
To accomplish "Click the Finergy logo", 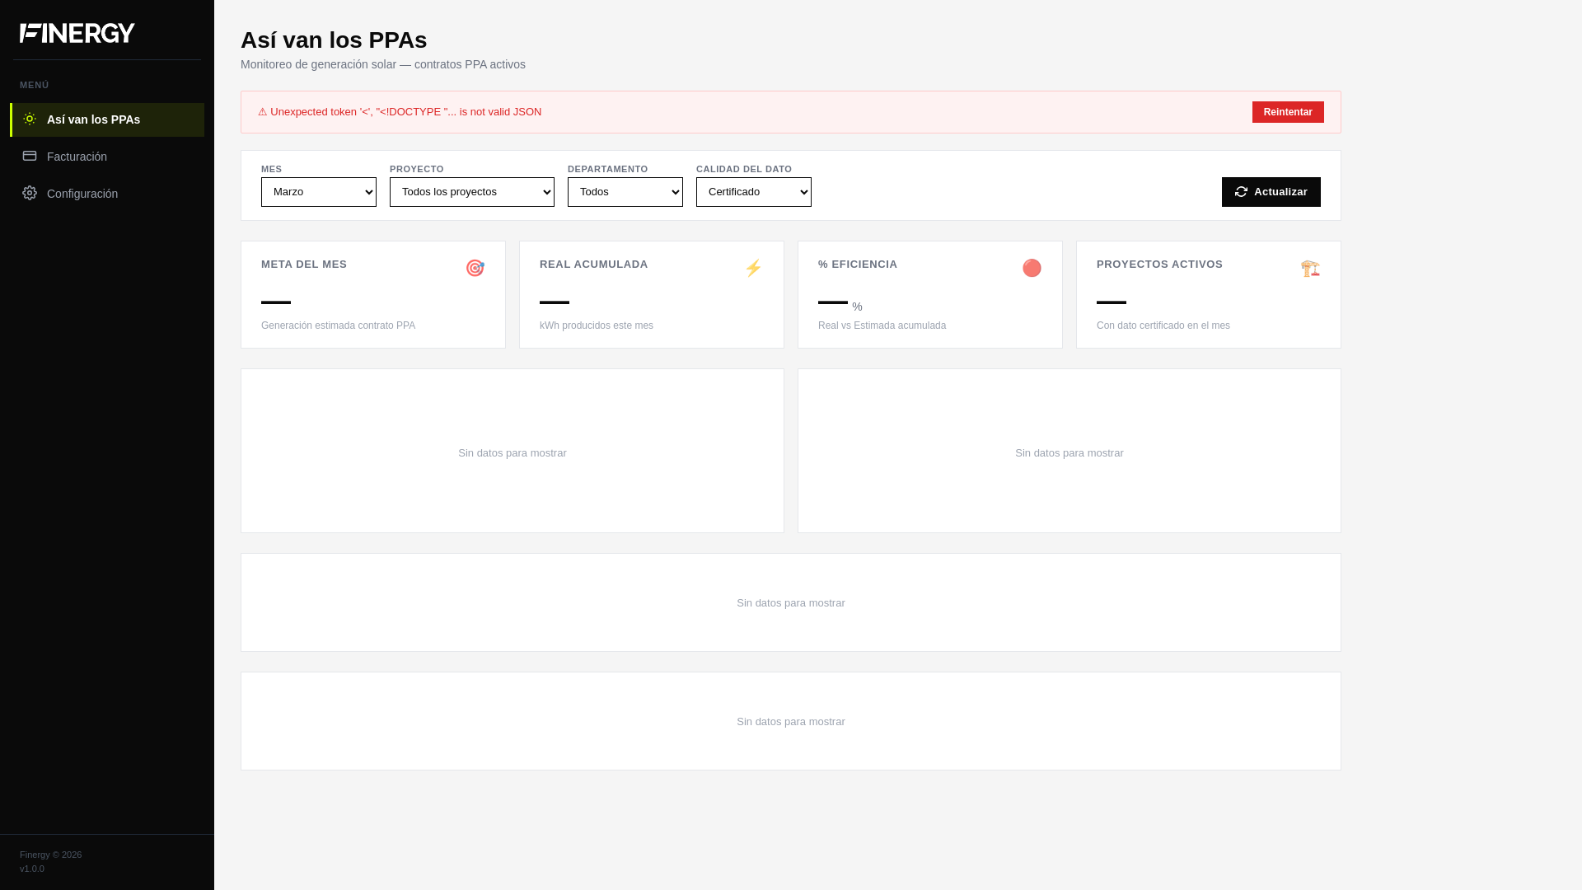I will pos(77,33).
